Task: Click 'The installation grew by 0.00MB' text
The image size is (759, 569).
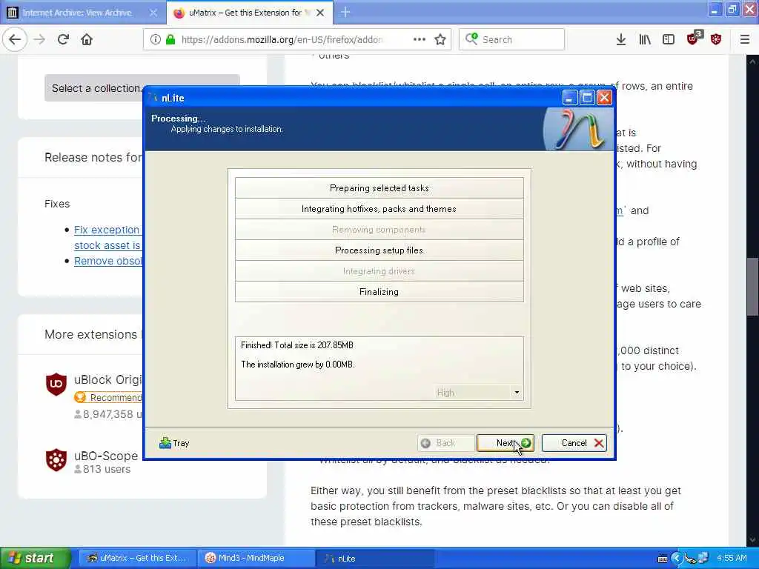Action: [298, 365]
